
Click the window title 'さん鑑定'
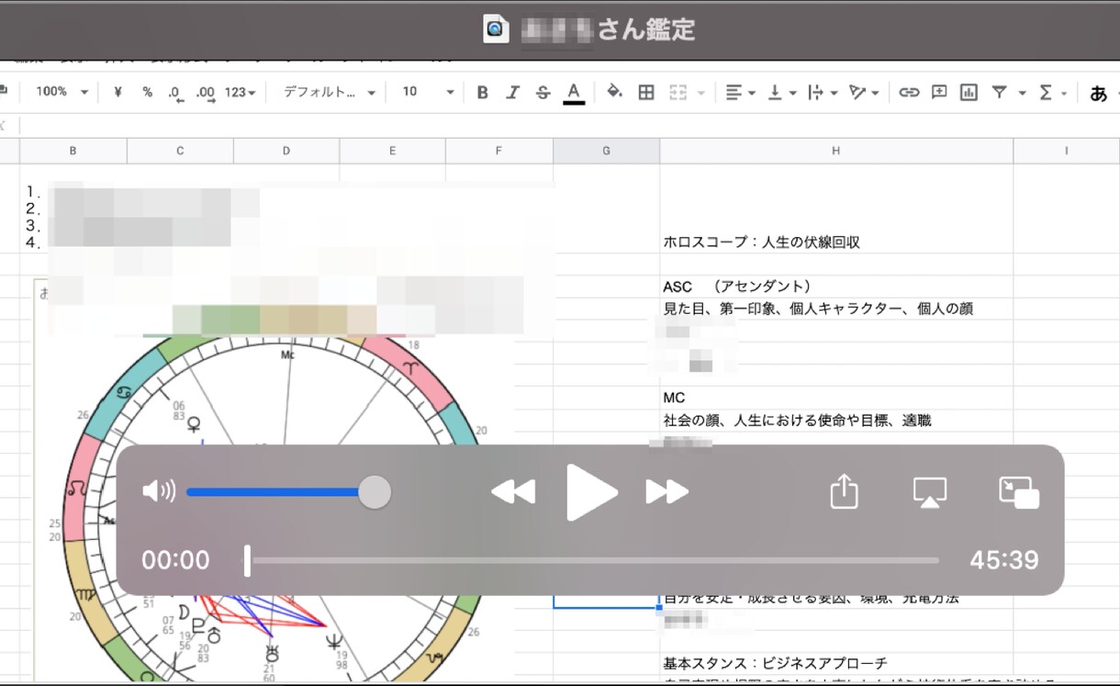point(646,29)
